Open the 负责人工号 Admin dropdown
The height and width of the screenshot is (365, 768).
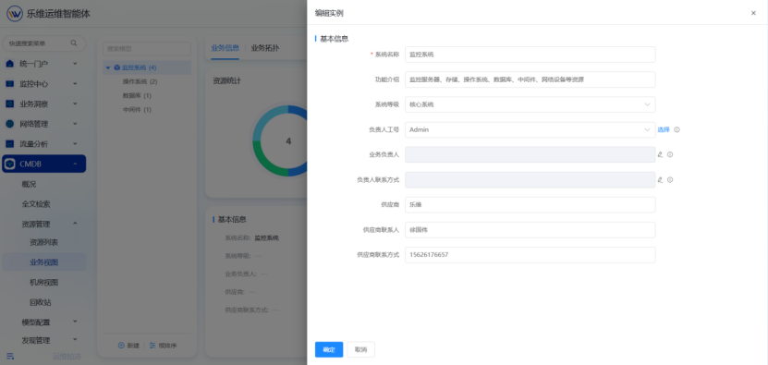(530, 130)
